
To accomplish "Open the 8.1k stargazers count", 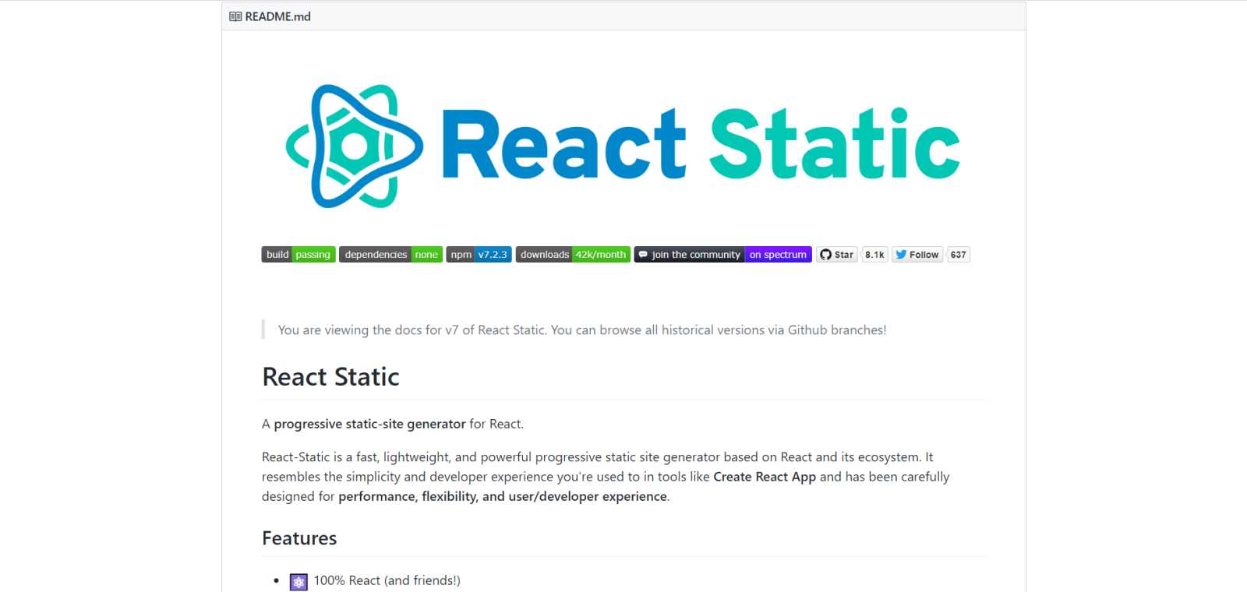I will coord(874,255).
